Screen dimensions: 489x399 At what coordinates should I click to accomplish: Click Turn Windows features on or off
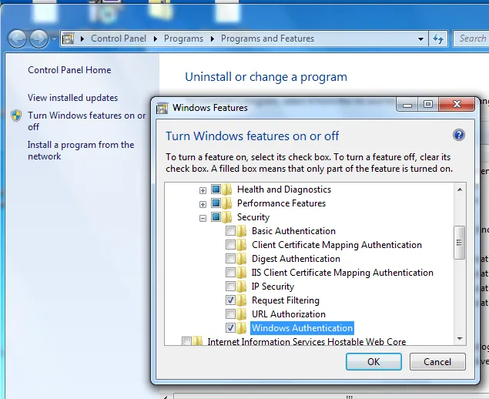click(x=86, y=121)
